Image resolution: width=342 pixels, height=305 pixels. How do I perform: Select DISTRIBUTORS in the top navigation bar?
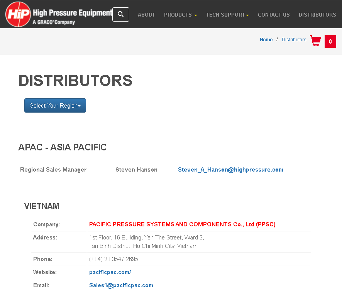click(x=317, y=15)
